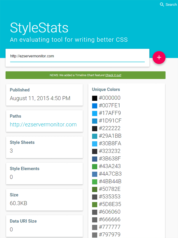Open the Search link in header

coord(171,5)
